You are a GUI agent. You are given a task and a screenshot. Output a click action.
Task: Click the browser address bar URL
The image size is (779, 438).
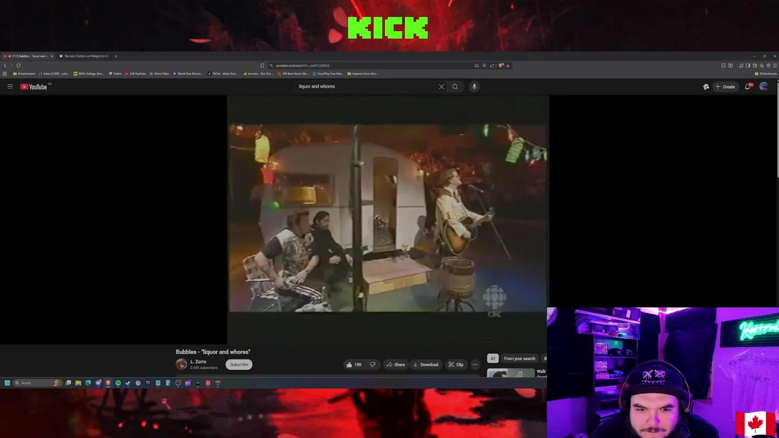pyautogui.click(x=302, y=65)
